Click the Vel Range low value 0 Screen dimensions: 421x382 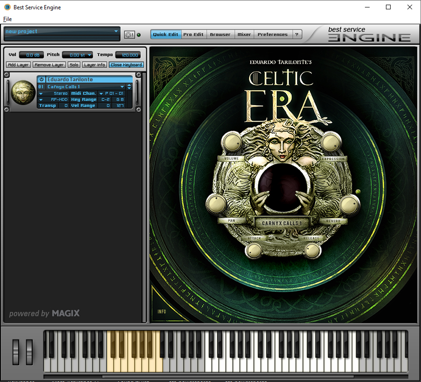pos(105,106)
